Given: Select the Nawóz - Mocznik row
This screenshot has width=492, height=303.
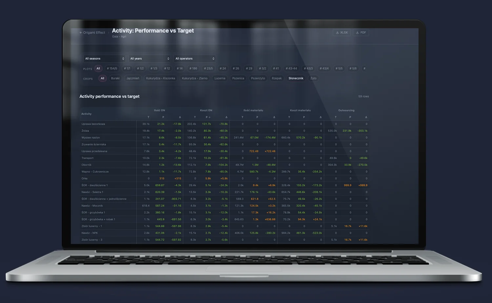Looking at the screenshot, I should tap(224, 206).
